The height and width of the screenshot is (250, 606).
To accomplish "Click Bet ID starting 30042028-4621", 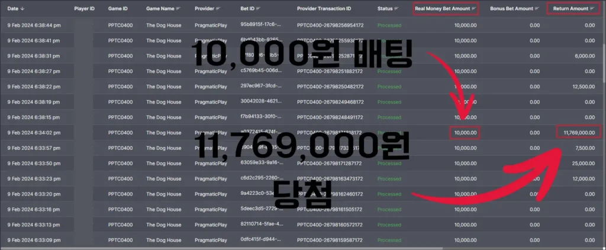I will (261, 101).
